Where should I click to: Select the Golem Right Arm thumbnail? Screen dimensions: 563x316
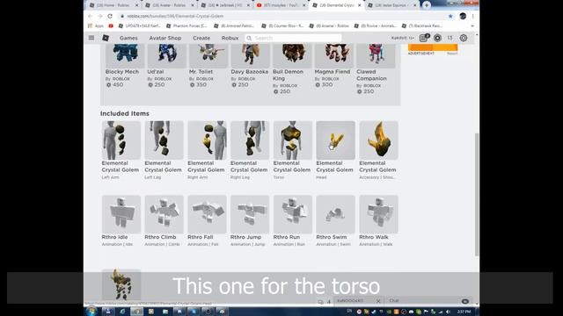point(207,140)
